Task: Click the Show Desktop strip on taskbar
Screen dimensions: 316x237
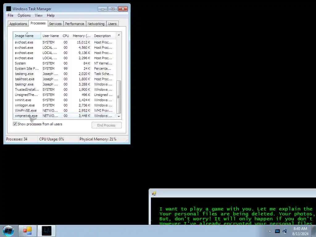Action: click(x=314, y=231)
